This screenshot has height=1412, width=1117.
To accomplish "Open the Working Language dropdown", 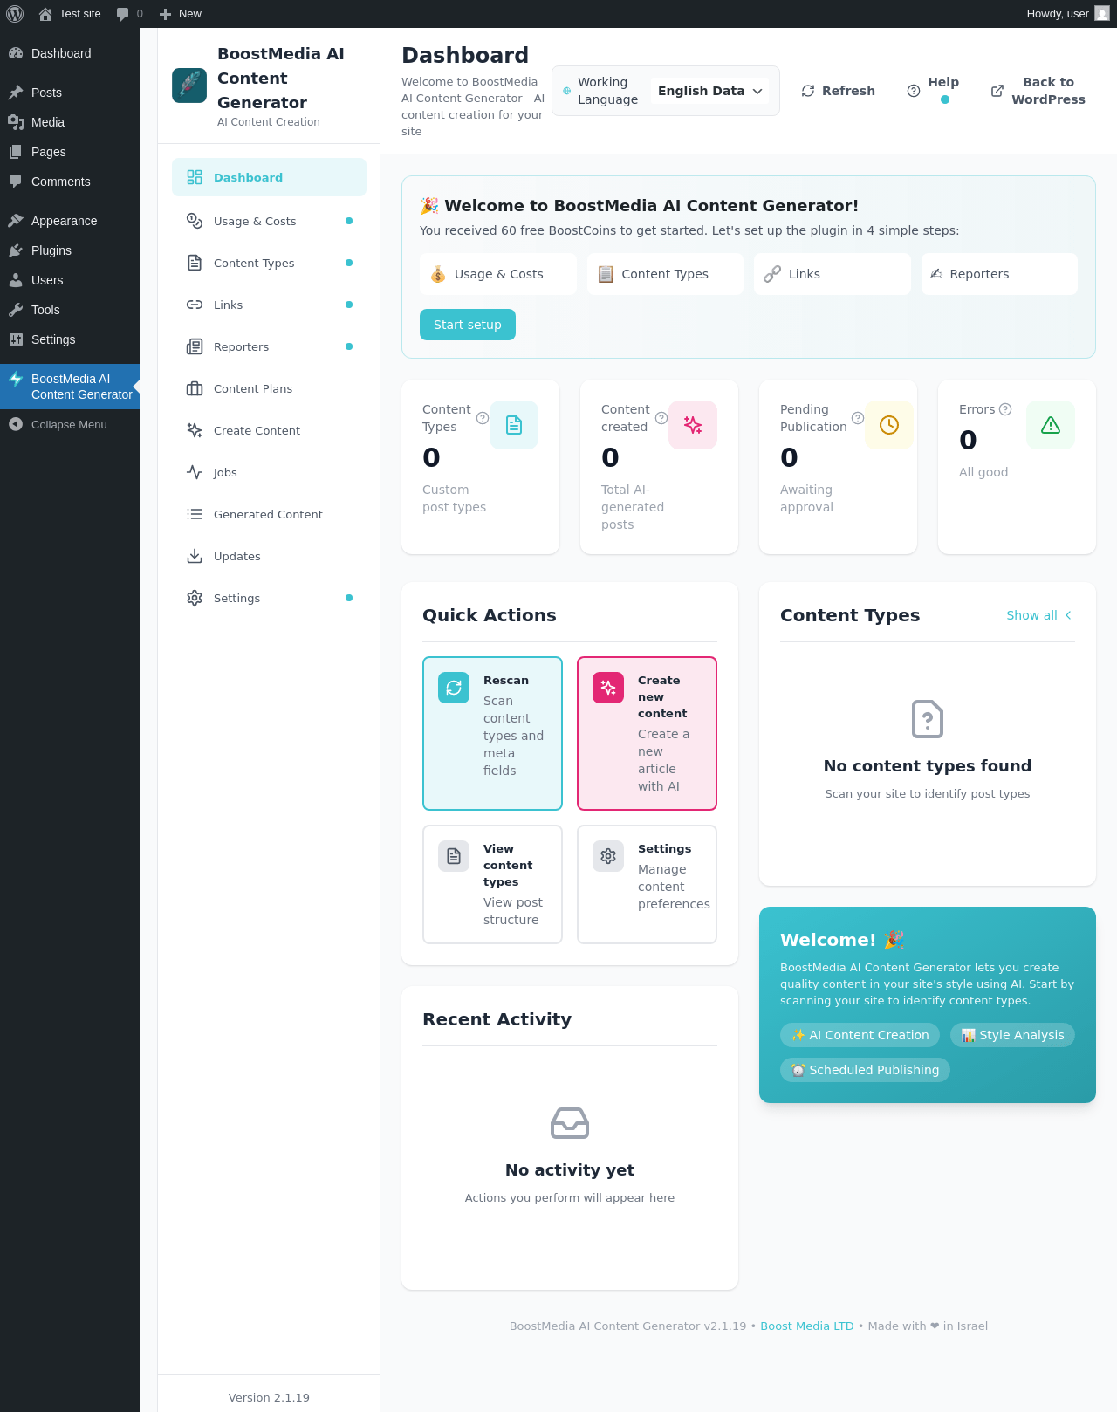I will [709, 91].
